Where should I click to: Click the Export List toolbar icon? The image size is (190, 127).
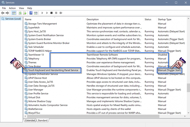coord(25,13)
